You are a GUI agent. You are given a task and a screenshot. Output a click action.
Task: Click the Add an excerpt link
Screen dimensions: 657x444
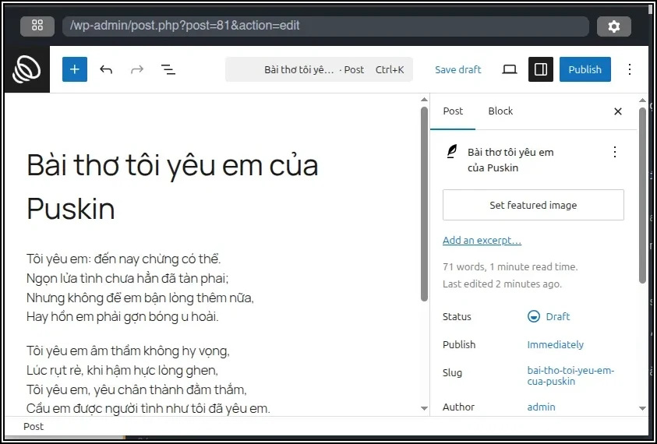(482, 241)
